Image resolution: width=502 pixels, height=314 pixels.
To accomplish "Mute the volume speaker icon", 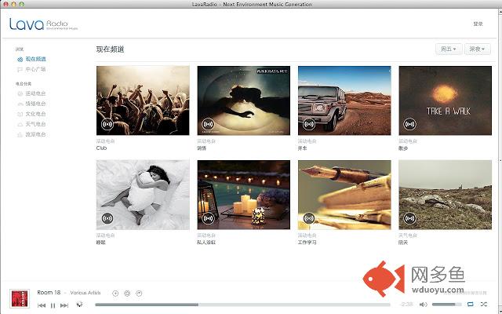I will pyautogui.click(x=423, y=304).
